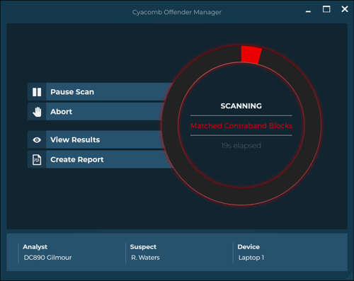The image size is (354, 281).
Task: Click suspect name R. Waters
Action: tap(145, 258)
